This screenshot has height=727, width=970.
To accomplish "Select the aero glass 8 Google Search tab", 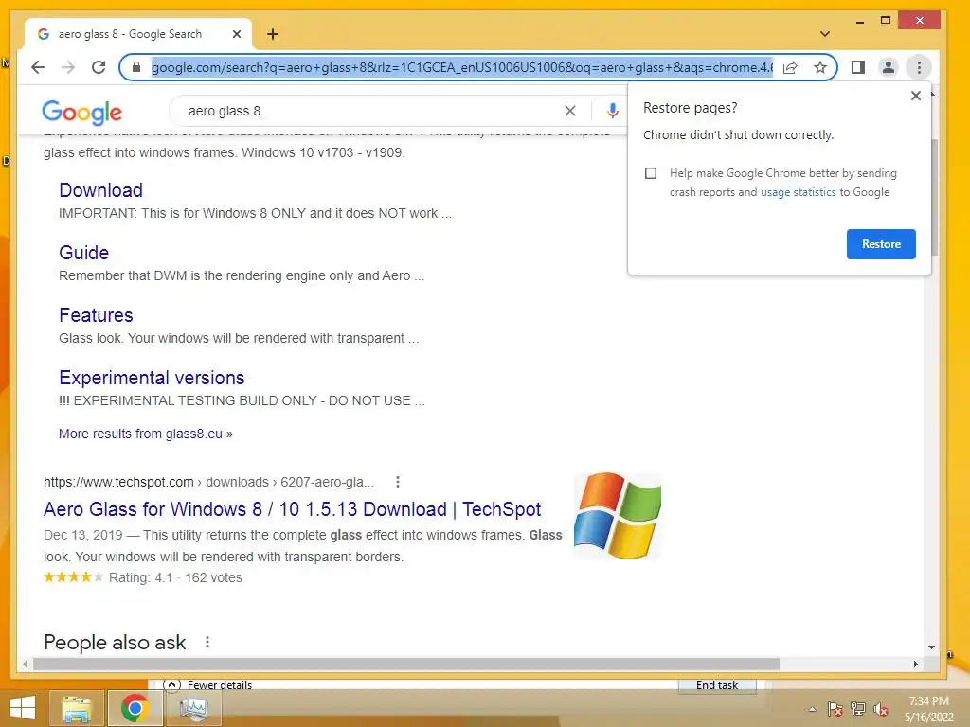I will [x=130, y=34].
